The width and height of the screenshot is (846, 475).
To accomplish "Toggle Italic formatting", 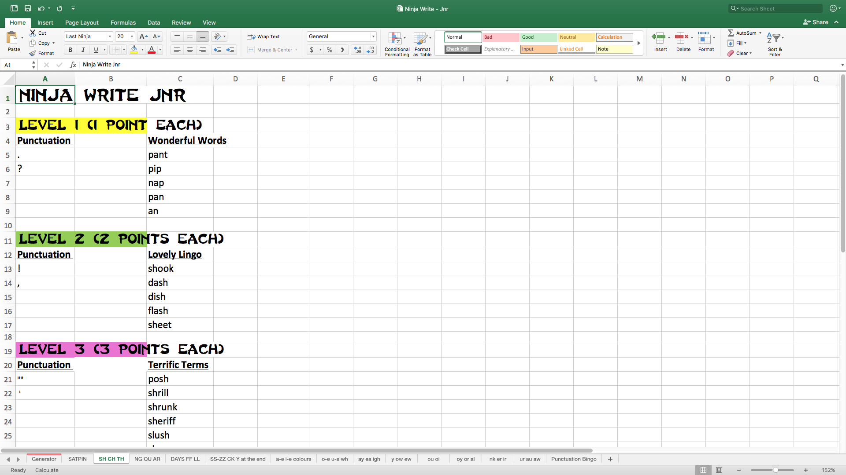I will click(83, 50).
